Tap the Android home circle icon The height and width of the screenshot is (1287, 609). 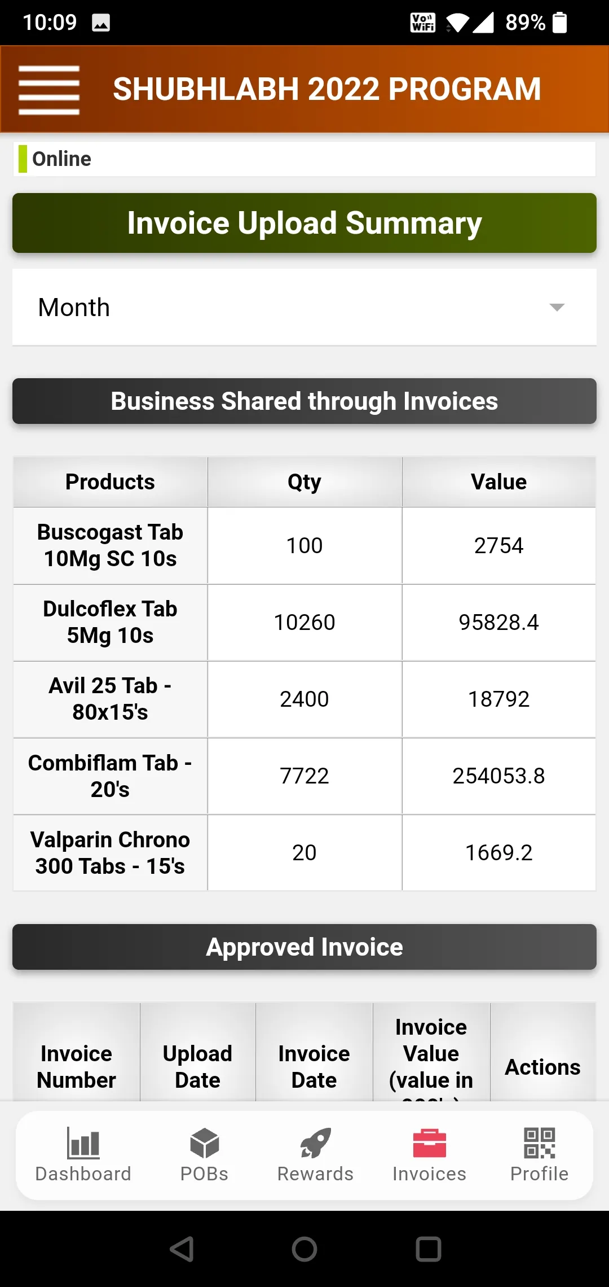[x=304, y=1249]
